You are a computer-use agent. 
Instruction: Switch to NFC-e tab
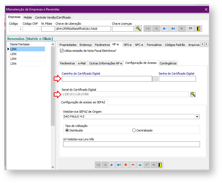tap(139, 45)
